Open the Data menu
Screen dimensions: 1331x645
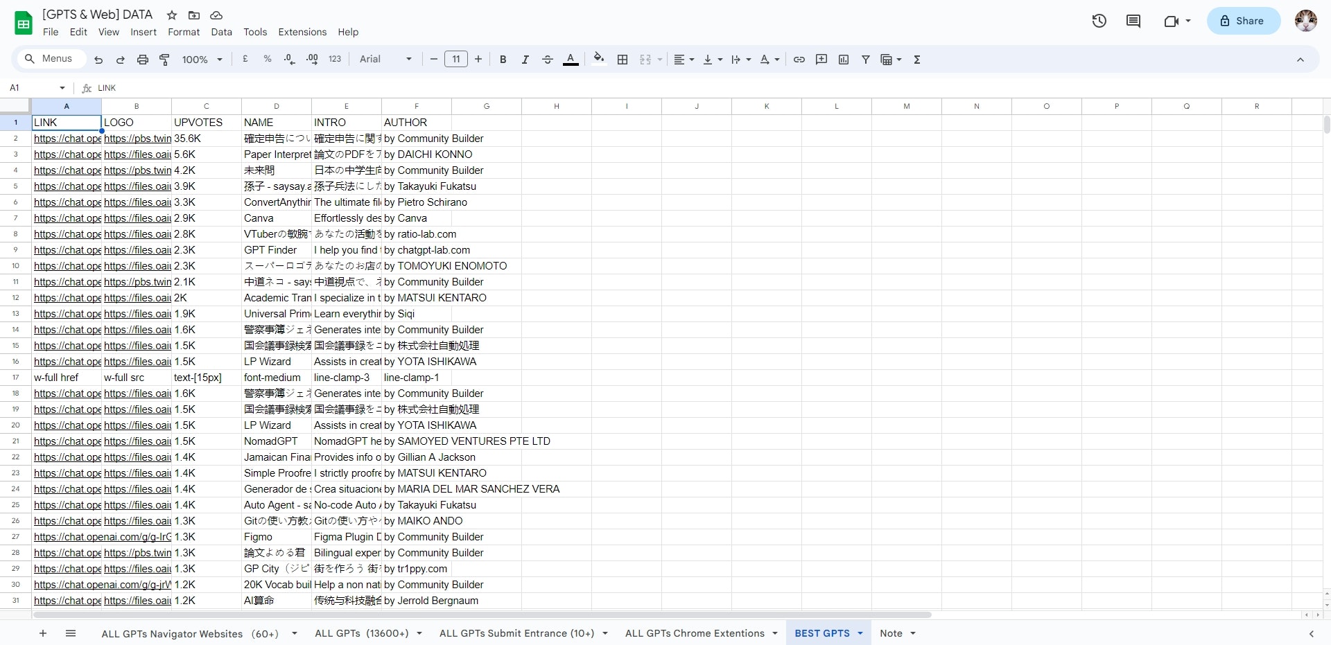coord(222,32)
